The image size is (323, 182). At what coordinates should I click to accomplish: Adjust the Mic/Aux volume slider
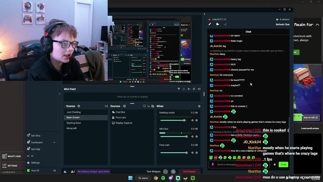pyautogui.click(x=174, y=136)
